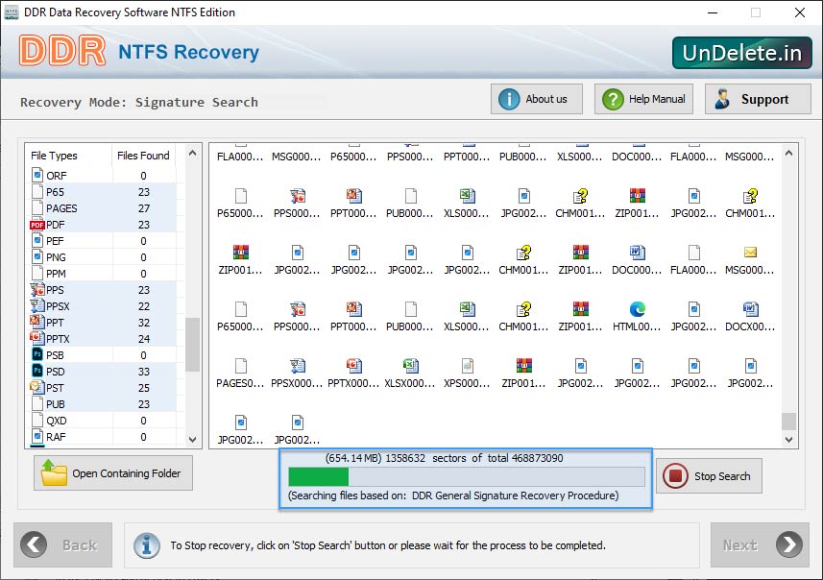
Task: Click the About us label
Action: [546, 99]
